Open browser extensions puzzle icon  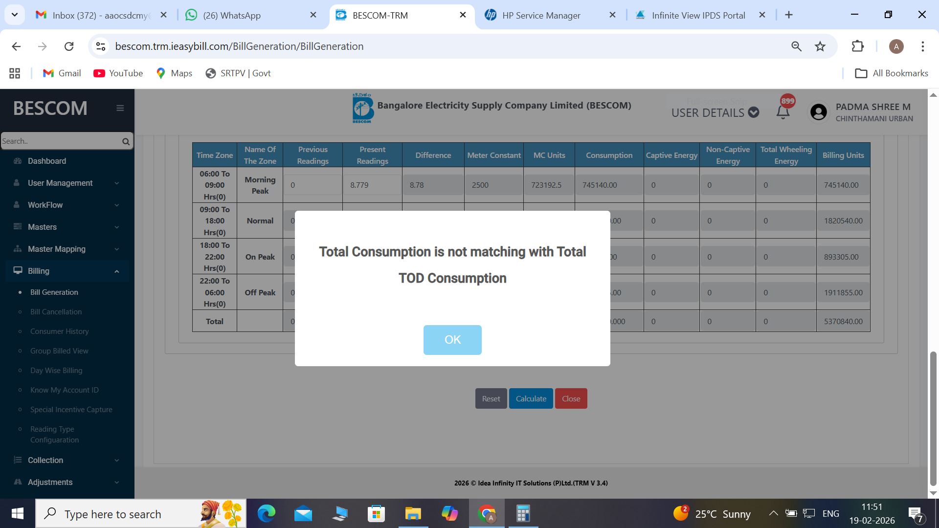click(857, 46)
